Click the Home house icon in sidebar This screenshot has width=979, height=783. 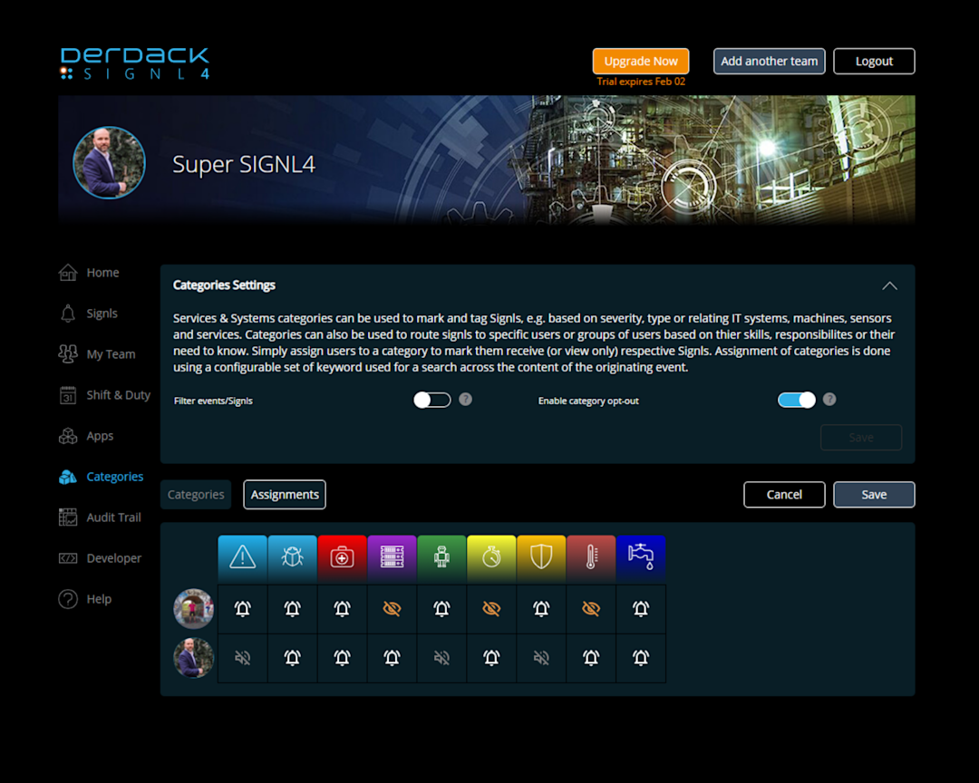click(x=68, y=272)
